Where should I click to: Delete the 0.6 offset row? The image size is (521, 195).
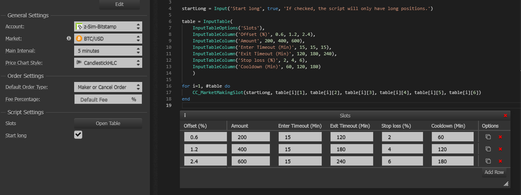500,137
